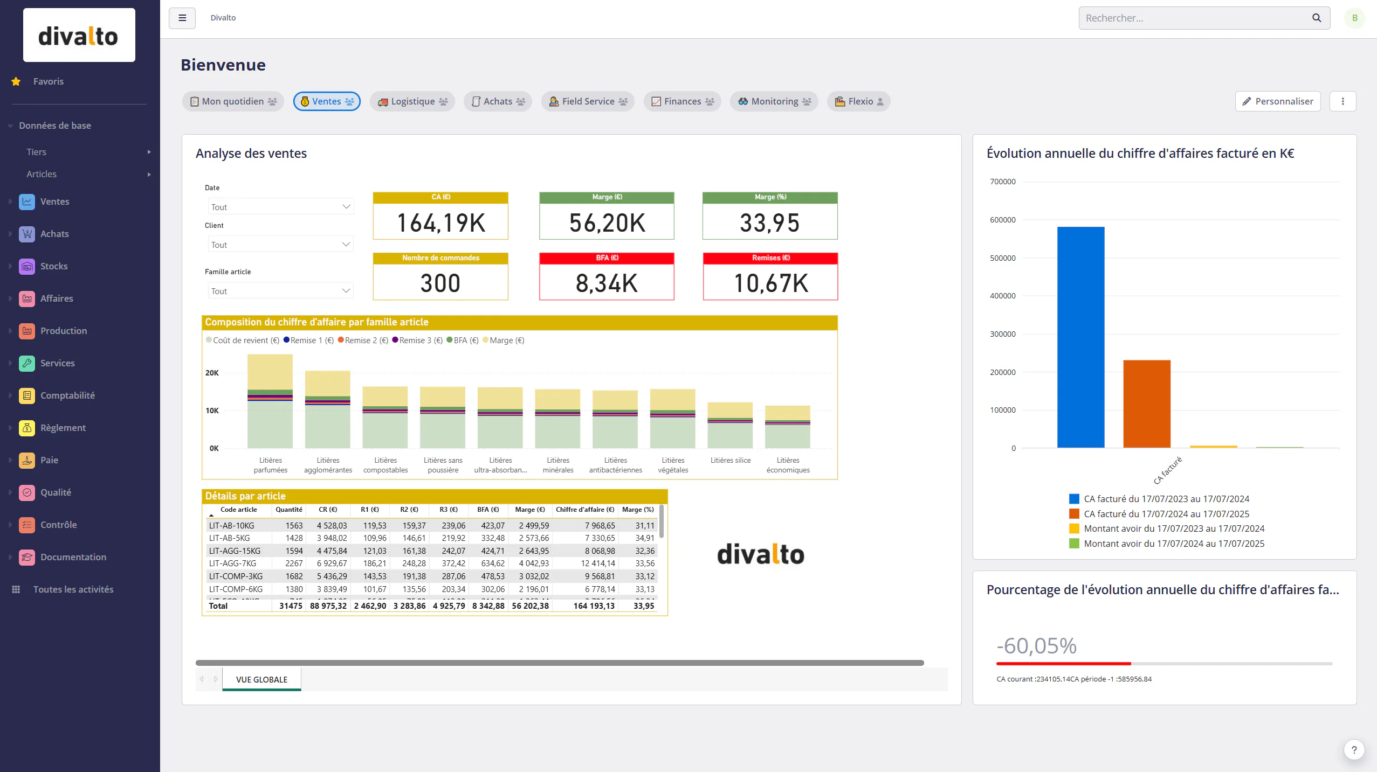Open the Date filter dropdown
Image resolution: width=1377 pixels, height=772 pixels.
(x=280, y=207)
